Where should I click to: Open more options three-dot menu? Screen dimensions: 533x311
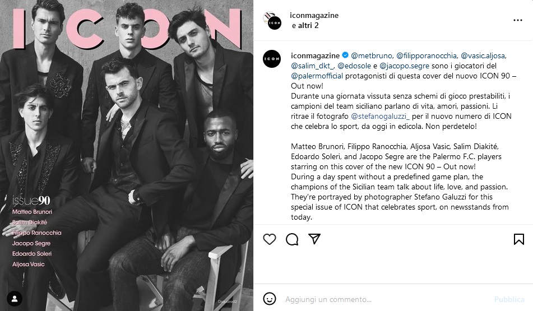[x=518, y=20]
